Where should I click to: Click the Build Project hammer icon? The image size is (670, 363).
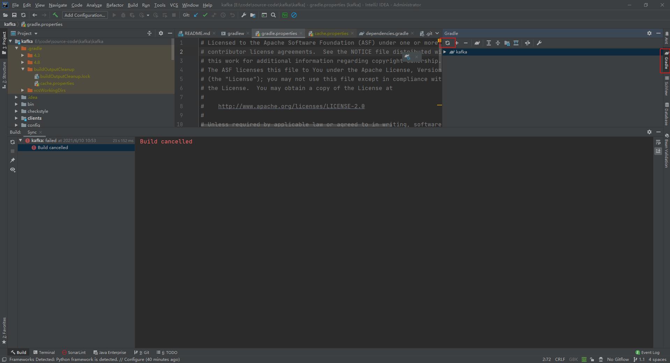point(55,15)
